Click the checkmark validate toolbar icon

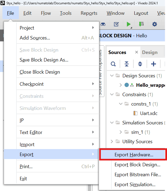116,24
